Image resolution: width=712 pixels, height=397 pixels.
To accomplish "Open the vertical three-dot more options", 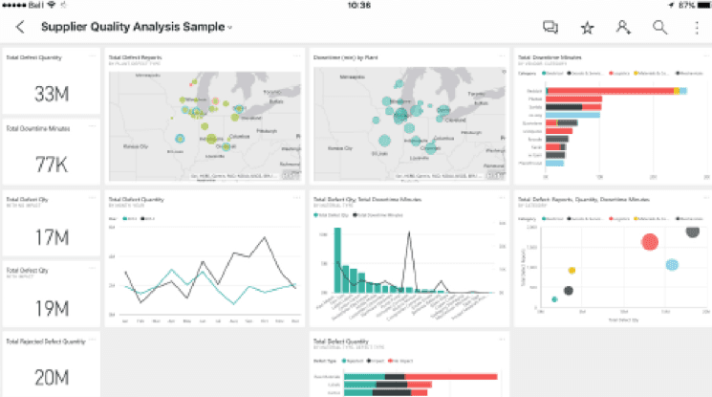I will (x=697, y=28).
